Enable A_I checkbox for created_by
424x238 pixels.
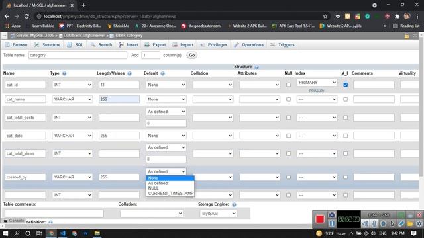[346, 177]
